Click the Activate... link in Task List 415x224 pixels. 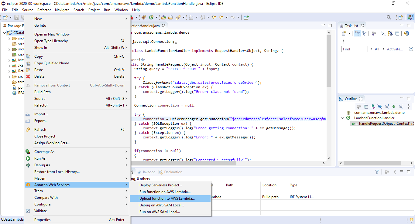(395, 49)
